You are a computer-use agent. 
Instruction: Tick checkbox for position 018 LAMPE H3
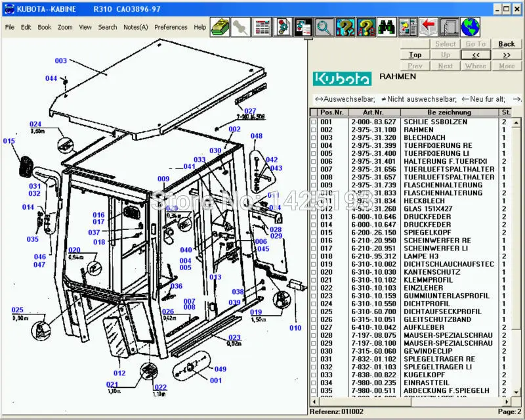tap(314, 256)
